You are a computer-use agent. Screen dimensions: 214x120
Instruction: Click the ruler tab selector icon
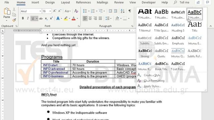point(3,31)
